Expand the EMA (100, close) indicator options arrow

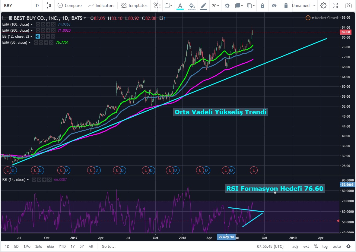point(31,24)
